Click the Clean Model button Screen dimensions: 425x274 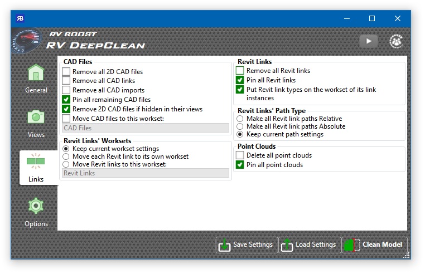(x=374, y=245)
